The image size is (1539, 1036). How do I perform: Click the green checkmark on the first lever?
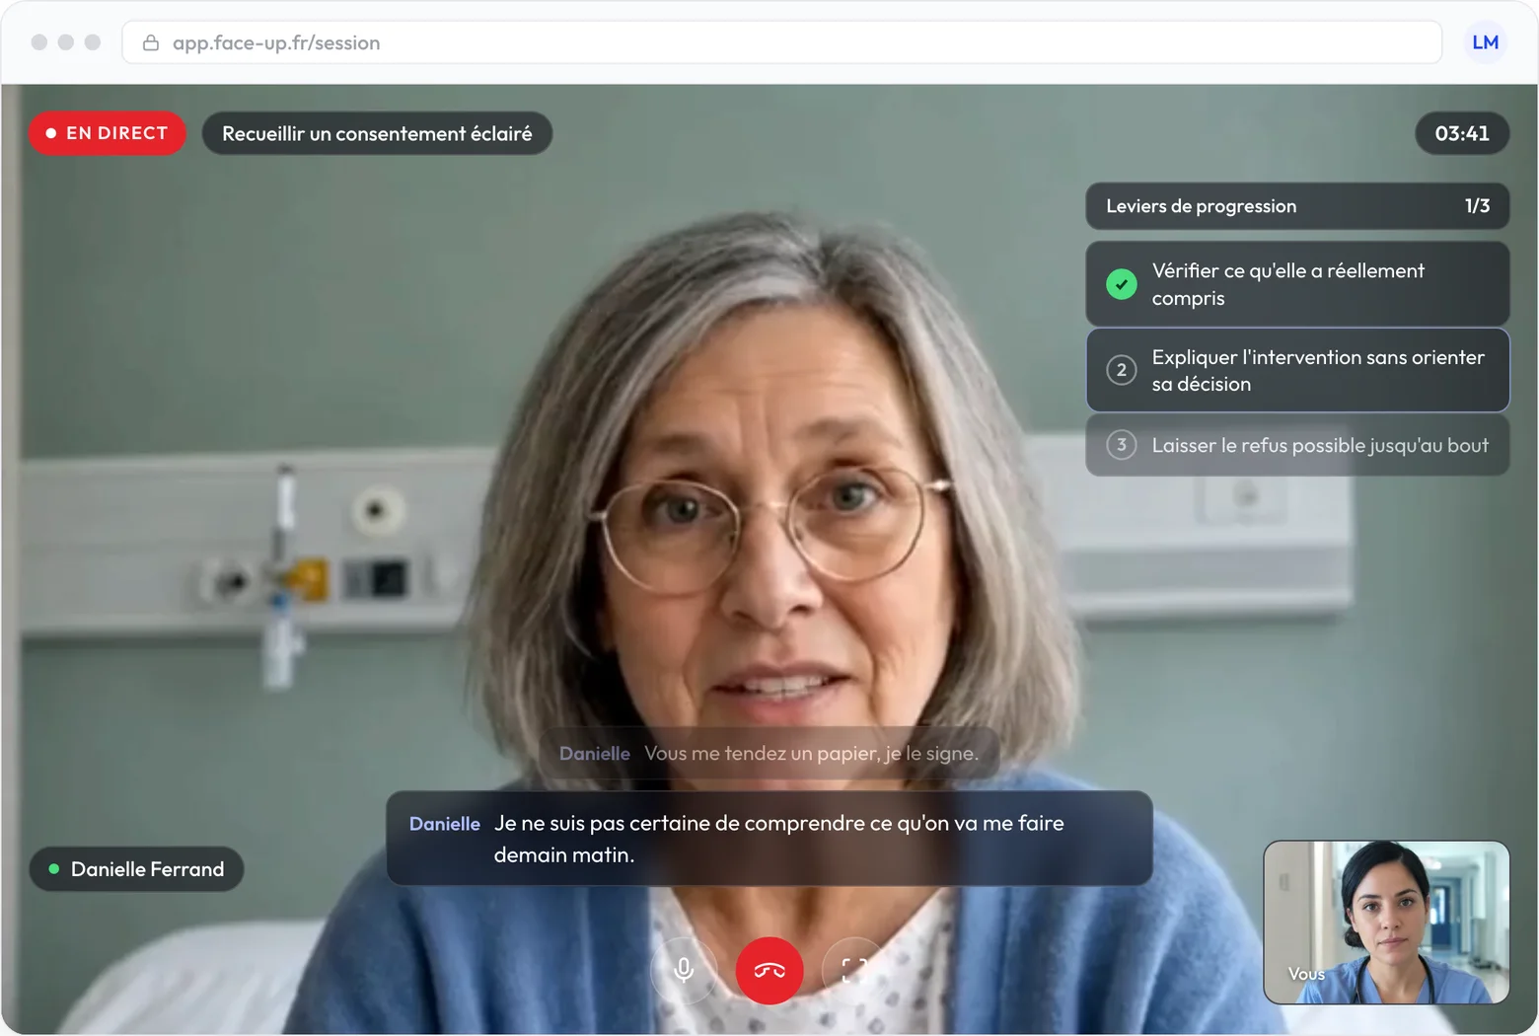click(x=1122, y=284)
